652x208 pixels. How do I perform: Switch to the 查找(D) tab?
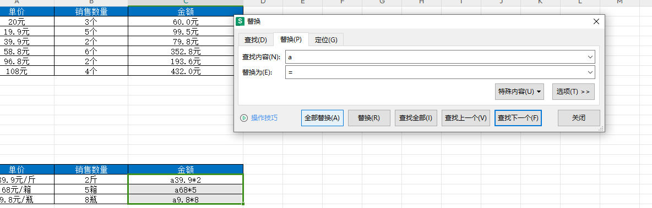[x=256, y=40]
